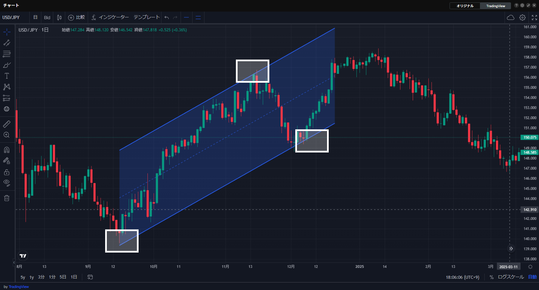Expand the candlestick chart style menu

pos(59,17)
